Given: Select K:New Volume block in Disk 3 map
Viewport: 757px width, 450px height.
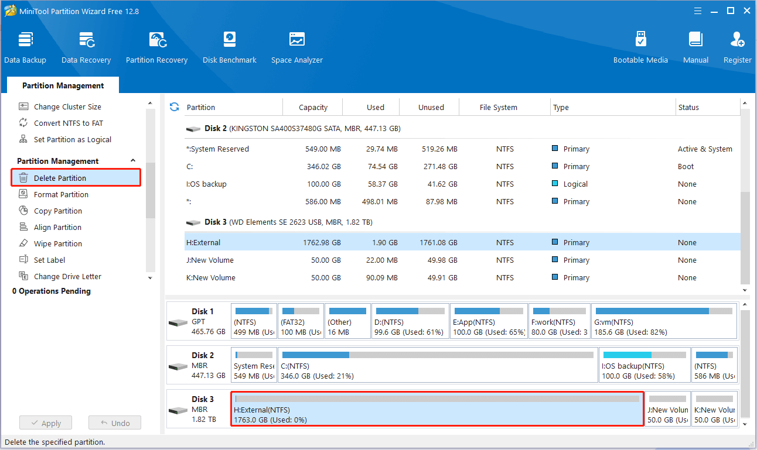Looking at the screenshot, I should (714, 408).
